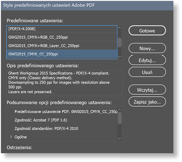Select GWG2015_CMYK+RGB_CC_250ppi preset
The image size is (182, 162).
62,37
